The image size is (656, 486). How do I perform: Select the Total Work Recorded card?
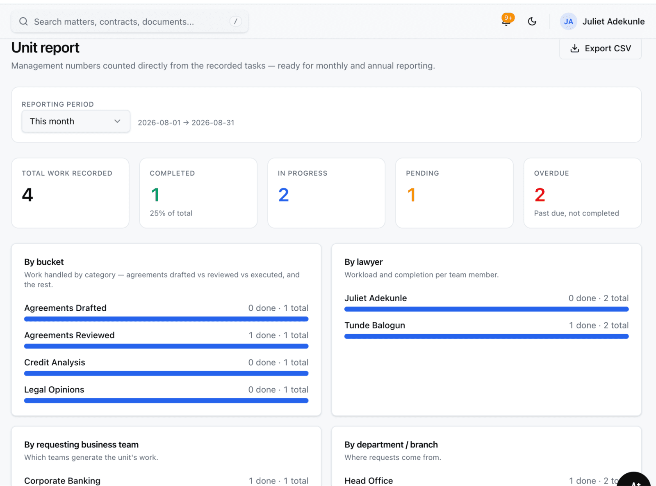tap(70, 193)
